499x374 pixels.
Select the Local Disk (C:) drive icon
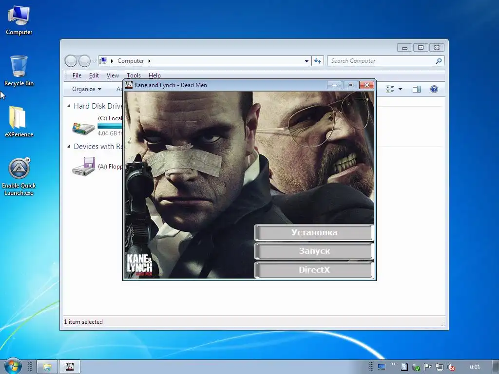pyautogui.click(x=83, y=128)
